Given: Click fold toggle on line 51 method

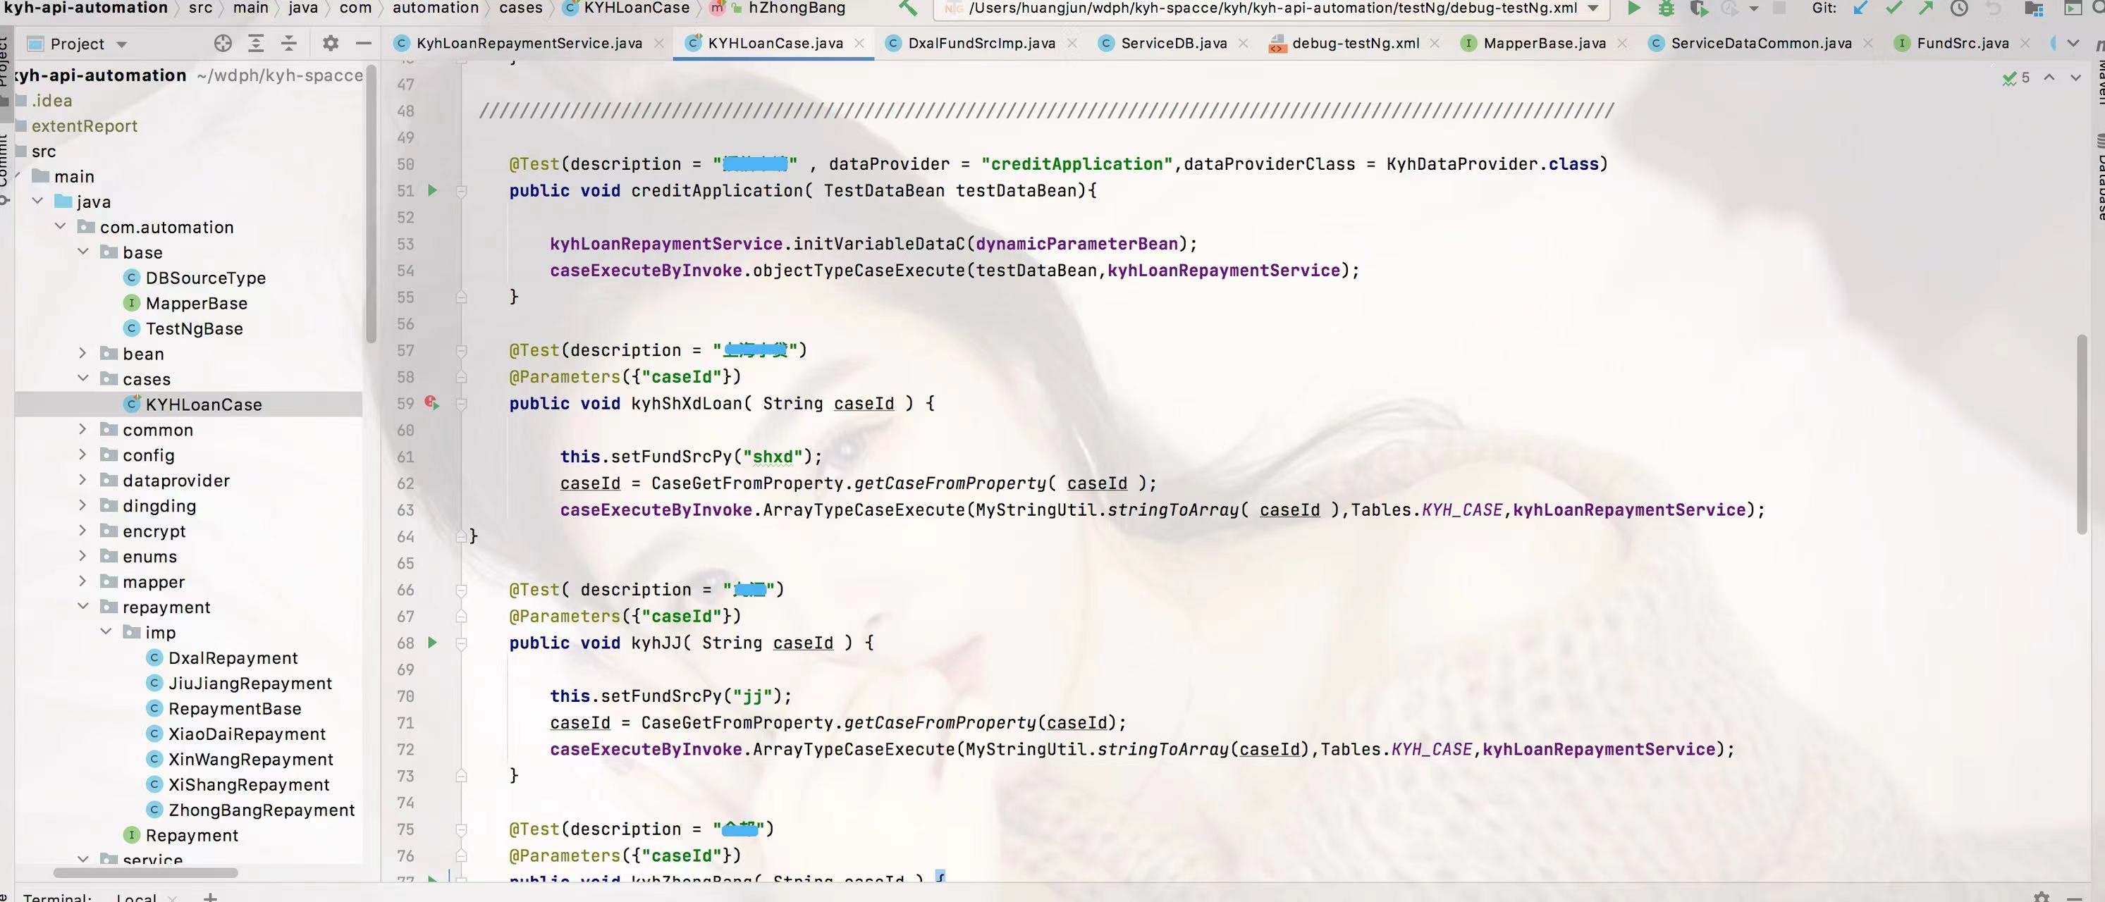Looking at the screenshot, I should pos(461,190).
